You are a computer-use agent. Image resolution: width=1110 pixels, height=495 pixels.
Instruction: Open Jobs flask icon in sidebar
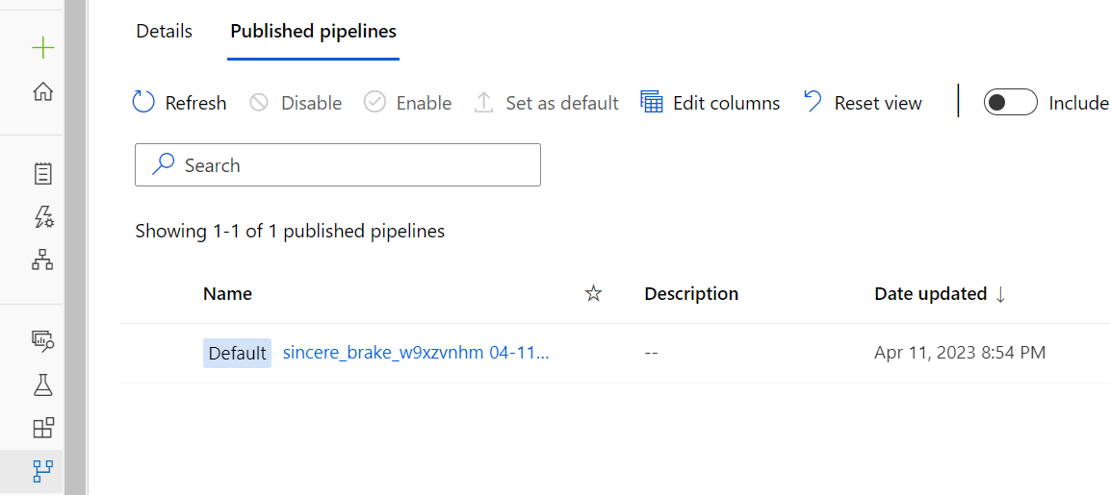[42, 384]
